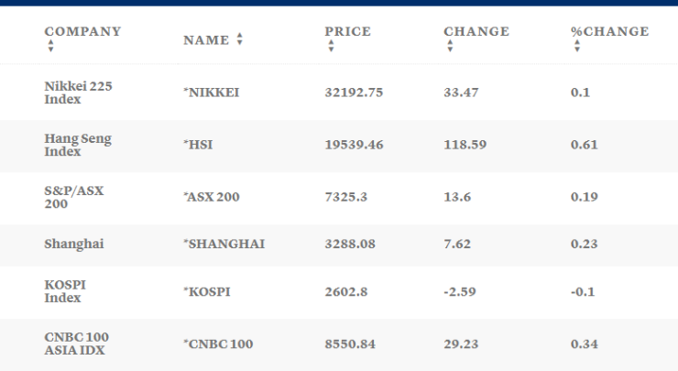Click the KOSPI price value 2602.8
The height and width of the screenshot is (371, 678).
click(344, 291)
